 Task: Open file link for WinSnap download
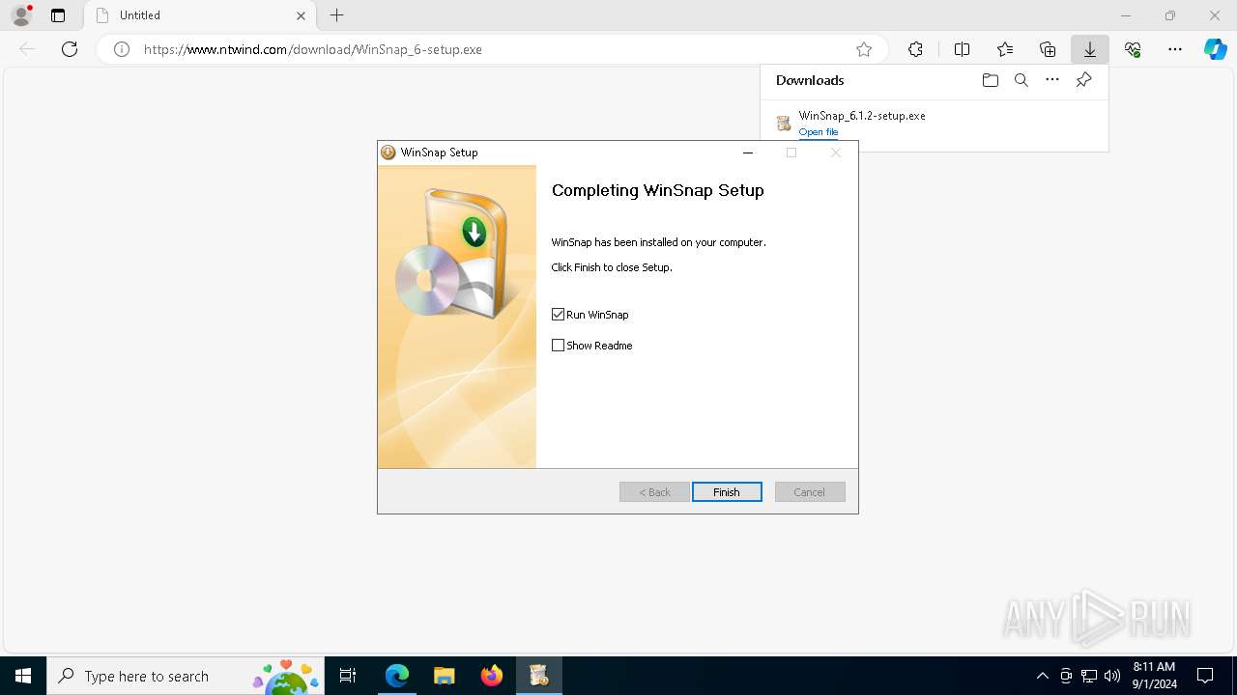click(x=819, y=132)
